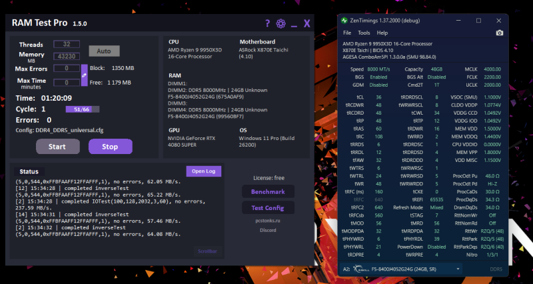Viewport: 533px width, 284px height.
Task: Click License: free text
Action: coord(268,178)
